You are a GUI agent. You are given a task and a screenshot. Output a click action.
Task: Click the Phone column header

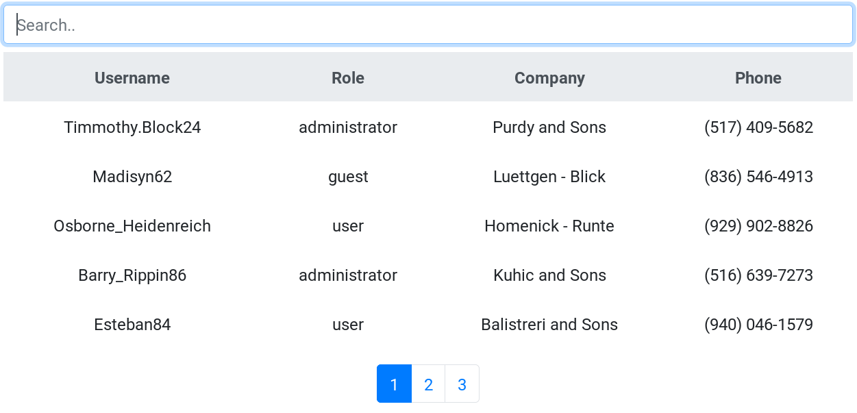(758, 78)
